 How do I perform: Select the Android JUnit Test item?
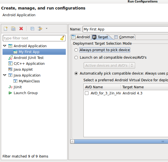tap(29, 58)
